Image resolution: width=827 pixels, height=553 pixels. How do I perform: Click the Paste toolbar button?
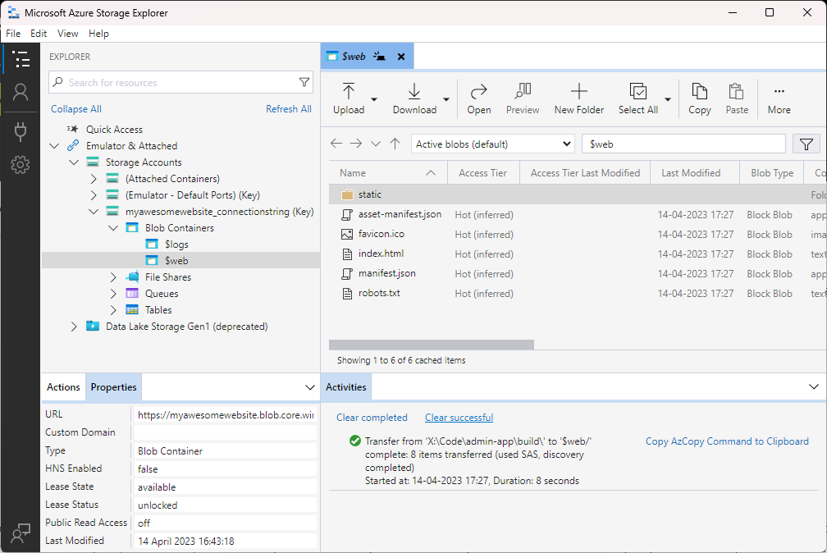(x=737, y=98)
